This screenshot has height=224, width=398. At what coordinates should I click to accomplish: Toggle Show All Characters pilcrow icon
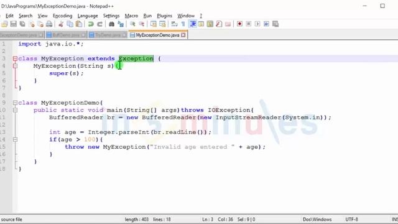[183, 24]
